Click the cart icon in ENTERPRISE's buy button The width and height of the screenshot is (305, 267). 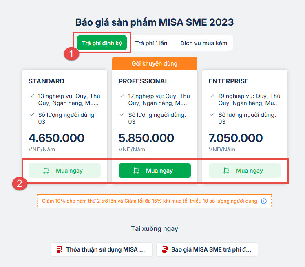coord(226,171)
